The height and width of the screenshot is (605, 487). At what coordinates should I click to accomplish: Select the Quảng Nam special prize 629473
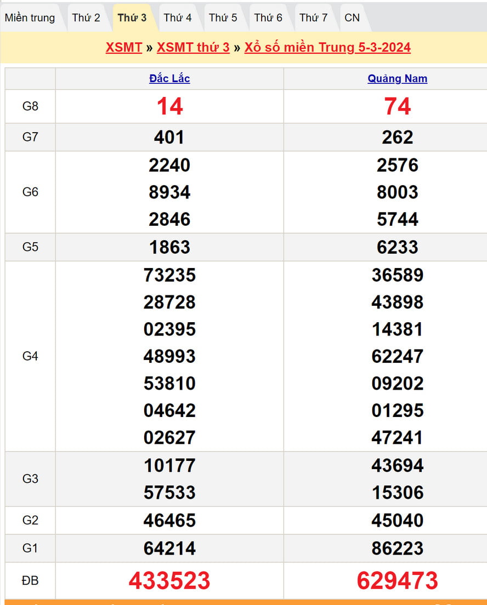coord(397,580)
